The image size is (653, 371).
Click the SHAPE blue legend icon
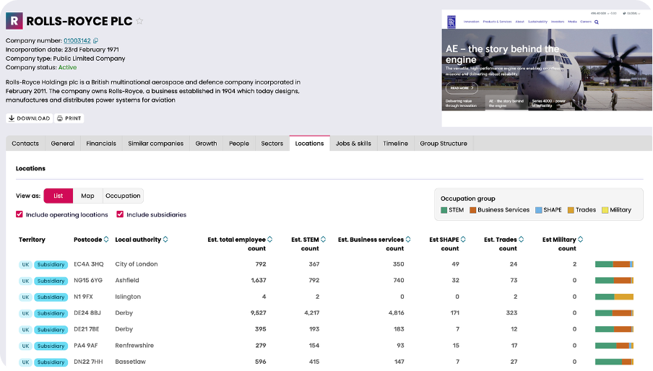click(x=538, y=210)
